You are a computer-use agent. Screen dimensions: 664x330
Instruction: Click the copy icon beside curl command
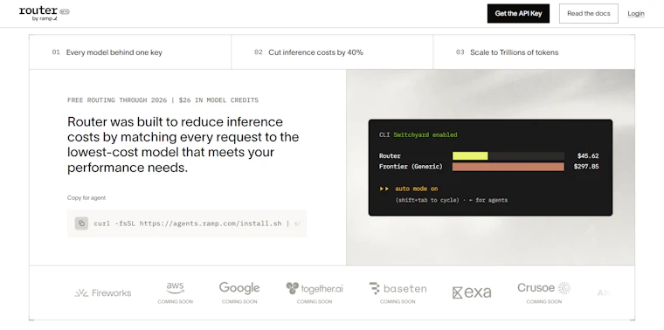click(82, 223)
